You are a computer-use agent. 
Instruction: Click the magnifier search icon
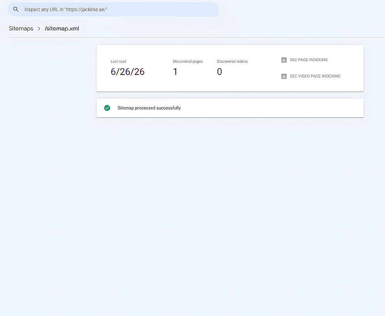coord(16,9)
